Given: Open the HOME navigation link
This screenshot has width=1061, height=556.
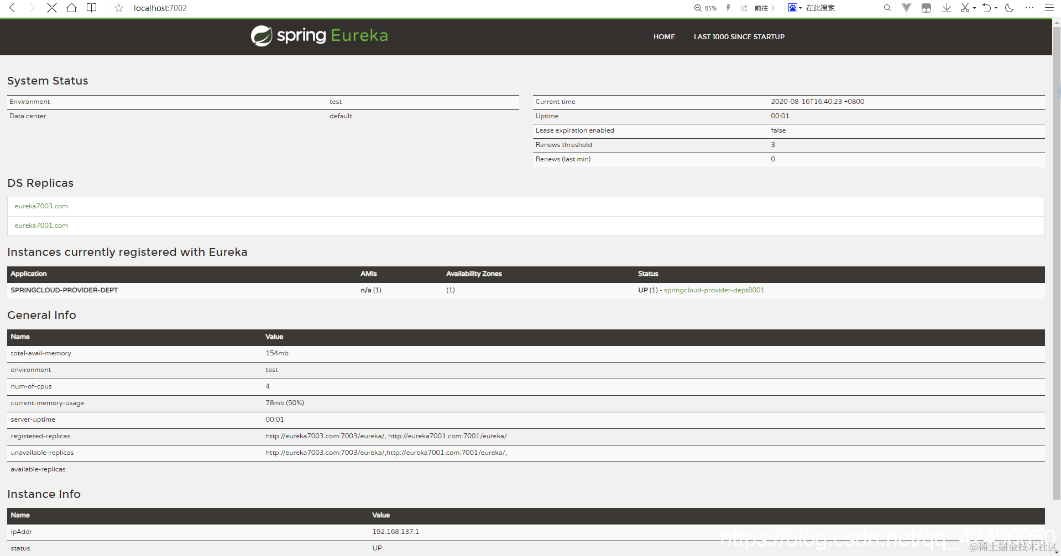Looking at the screenshot, I should [x=664, y=37].
